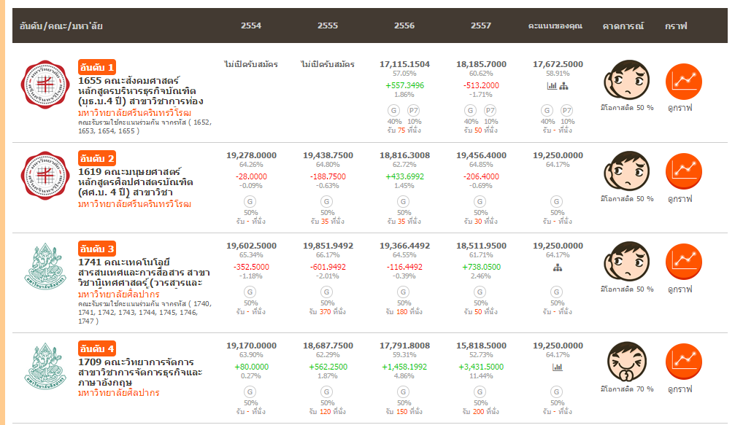Screen dimensions: 735x425
Task: Click the smiling face icon in rank 4 row
Action: click(627, 362)
